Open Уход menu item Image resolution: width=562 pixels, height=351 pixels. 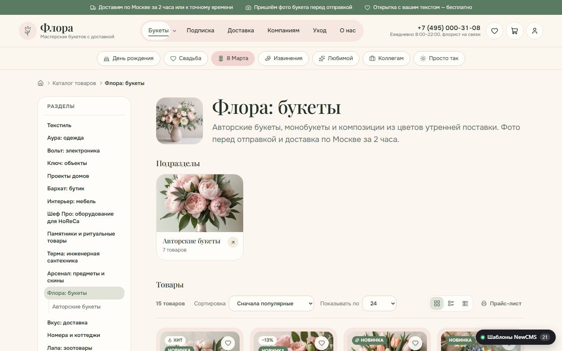320,30
